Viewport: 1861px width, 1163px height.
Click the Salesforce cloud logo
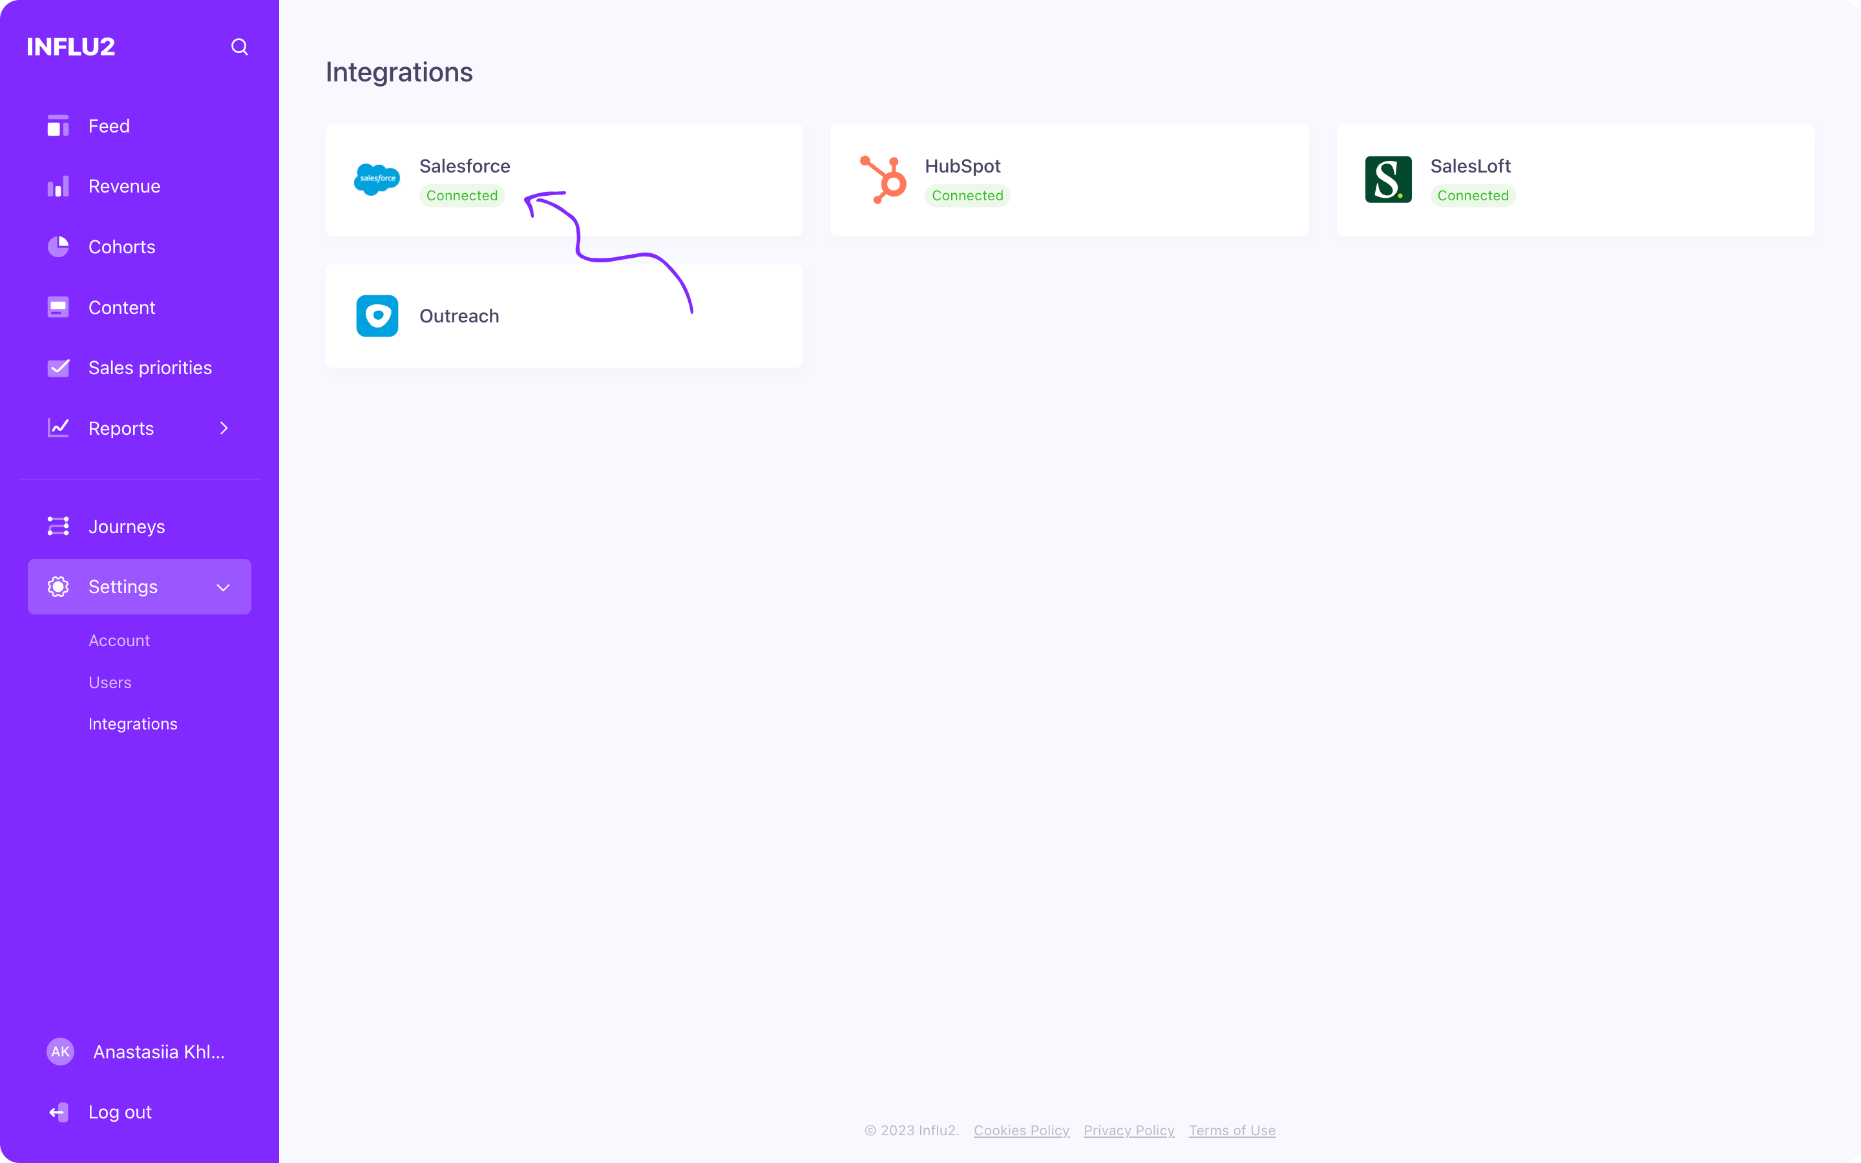coord(377,179)
